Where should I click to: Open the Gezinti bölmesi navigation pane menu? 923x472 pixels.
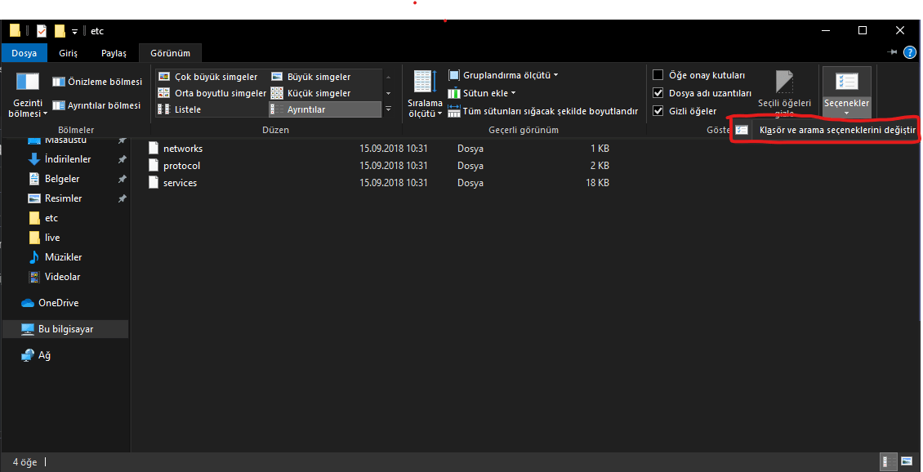tap(28, 96)
